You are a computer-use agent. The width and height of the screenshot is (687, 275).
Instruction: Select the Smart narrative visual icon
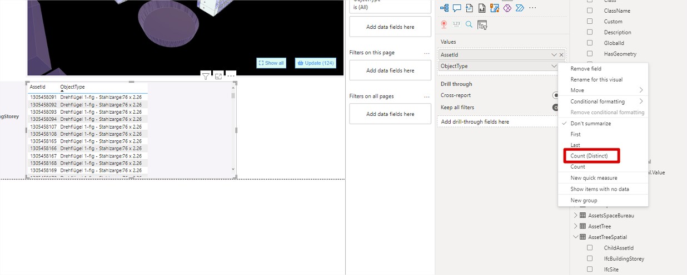[470, 8]
